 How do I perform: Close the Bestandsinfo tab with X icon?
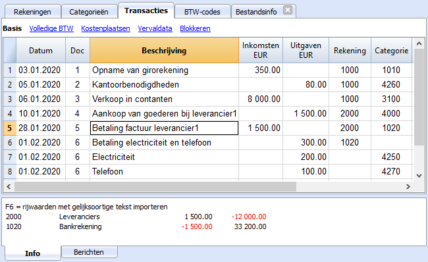tap(288, 11)
